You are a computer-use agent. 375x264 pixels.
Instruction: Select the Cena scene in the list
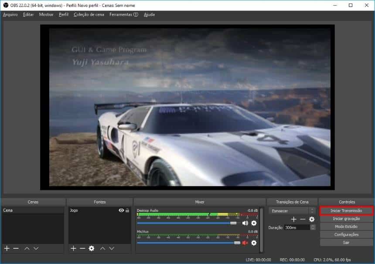tap(33, 210)
